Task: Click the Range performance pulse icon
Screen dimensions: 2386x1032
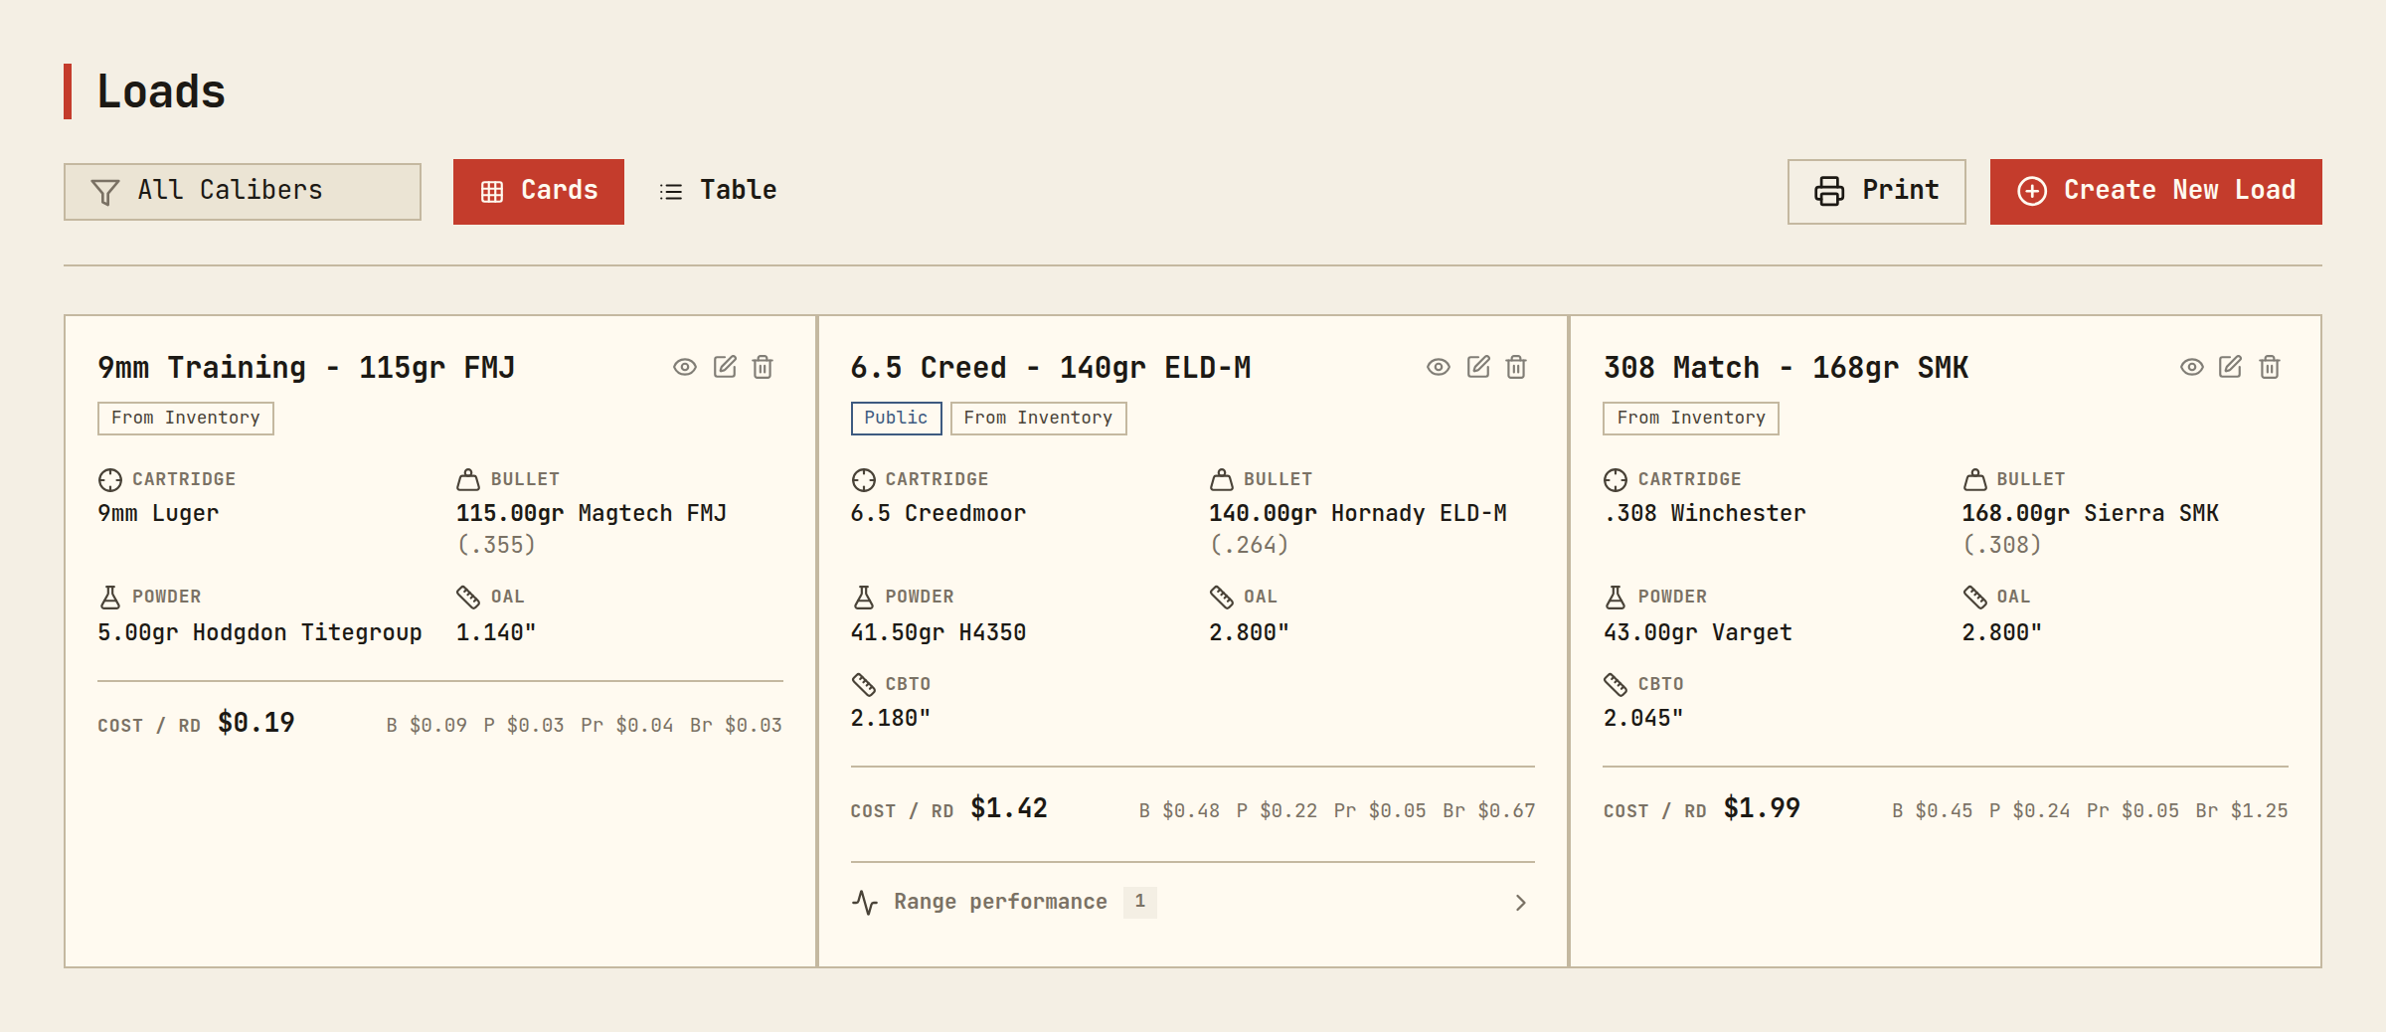Action: click(x=865, y=902)
